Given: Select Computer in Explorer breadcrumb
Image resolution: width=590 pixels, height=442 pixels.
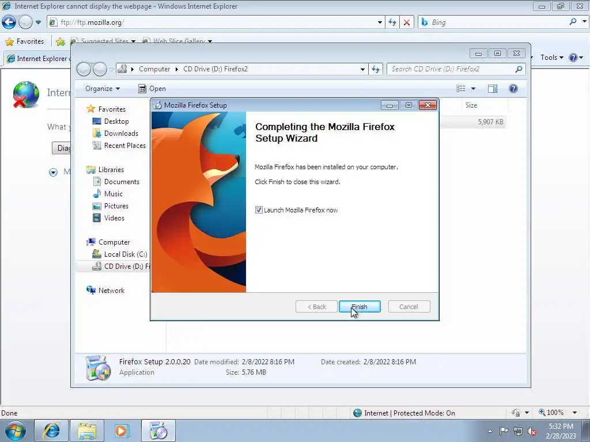Looking at the screenshot, I should [x=154, y=69].
